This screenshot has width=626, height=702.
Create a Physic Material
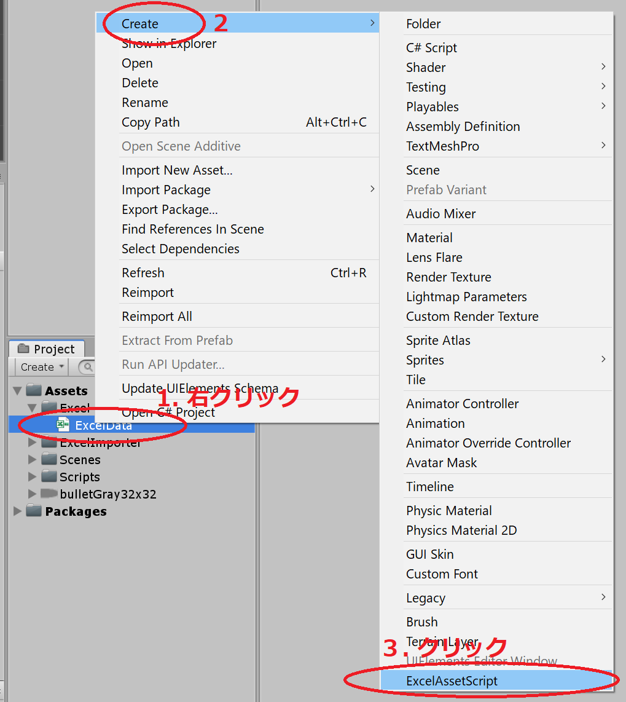pyautogui.click(x=496, y=511)
